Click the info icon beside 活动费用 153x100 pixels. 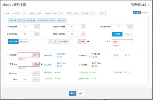click(x=109, y=27)
